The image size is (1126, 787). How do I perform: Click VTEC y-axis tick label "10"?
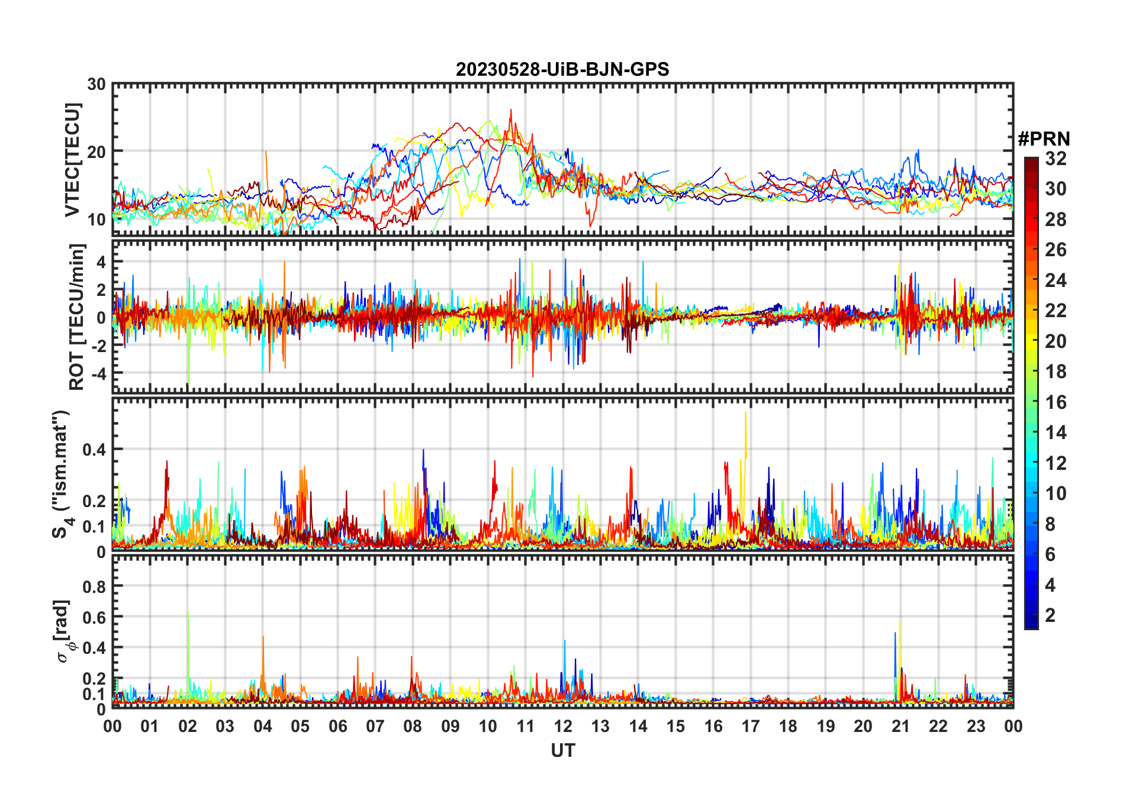pyautogui.click(x=96, y=219)
